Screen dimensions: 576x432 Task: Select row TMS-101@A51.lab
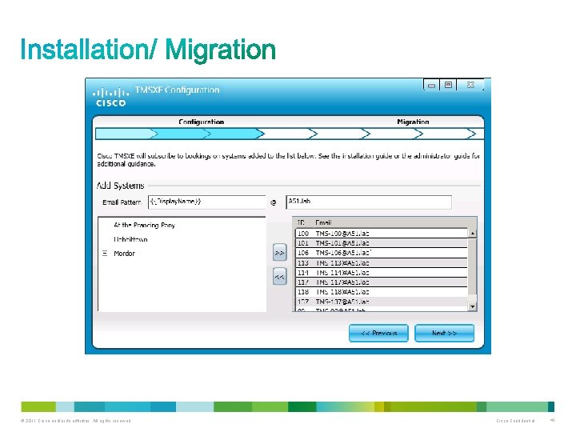382,243
